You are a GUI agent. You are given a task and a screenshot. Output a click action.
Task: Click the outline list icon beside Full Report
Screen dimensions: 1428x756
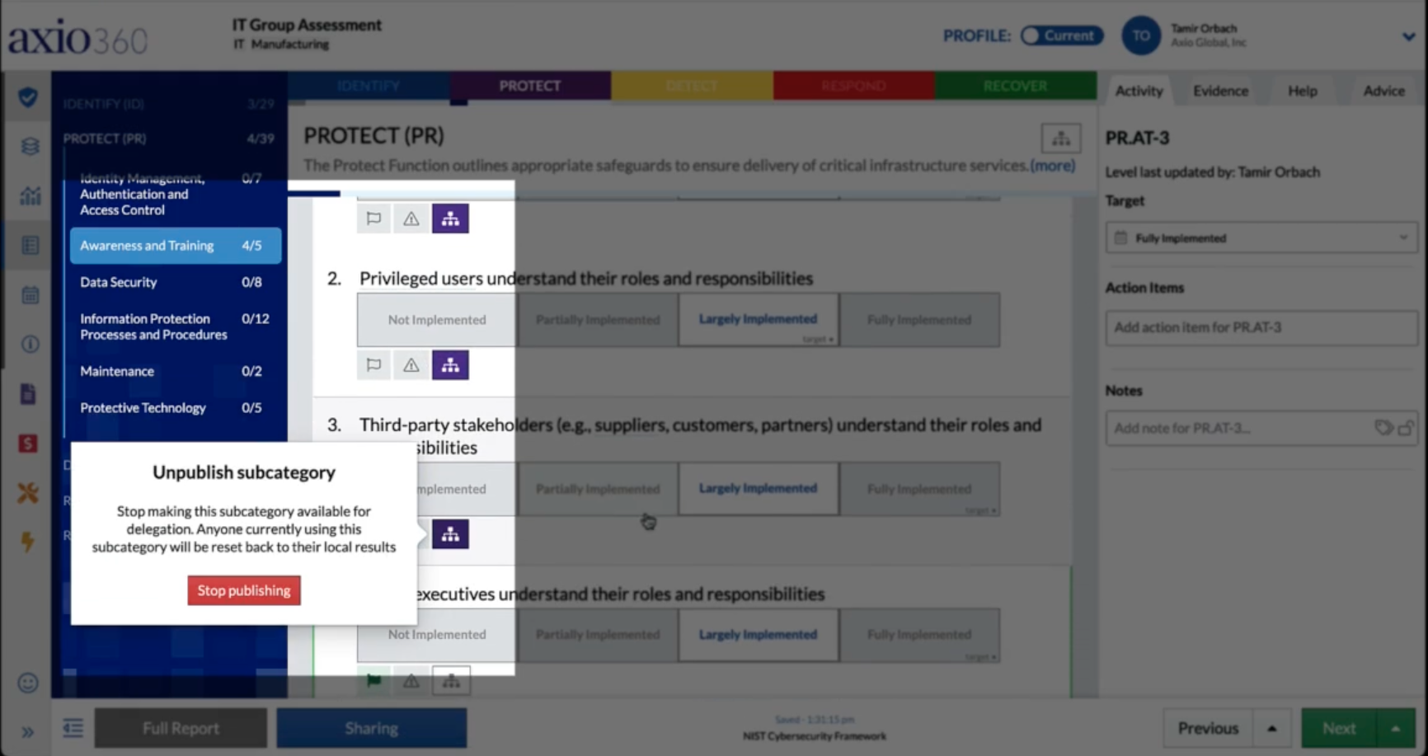[x=73, y=728]
